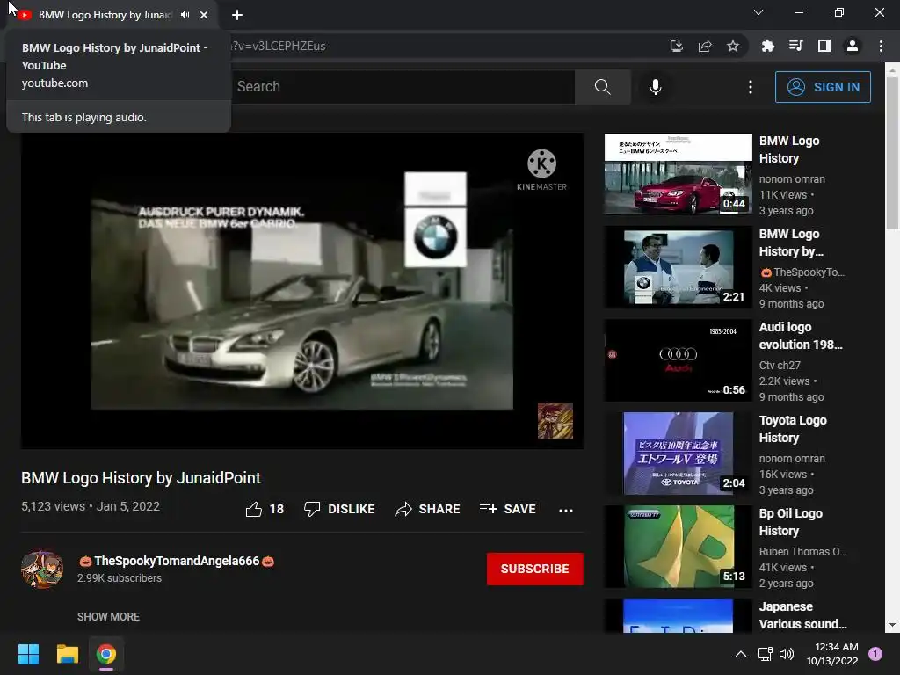Open the Extensions puzzle icon
Screen dimensions: 900x675
pos(768,46)
